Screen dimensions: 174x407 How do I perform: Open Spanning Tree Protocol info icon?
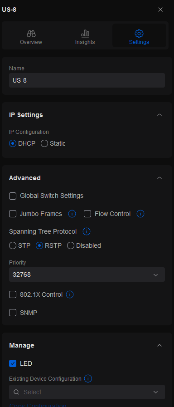87,231
